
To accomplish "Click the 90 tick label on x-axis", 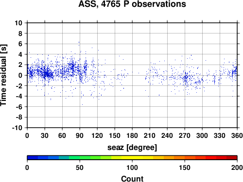I will 80,135.
